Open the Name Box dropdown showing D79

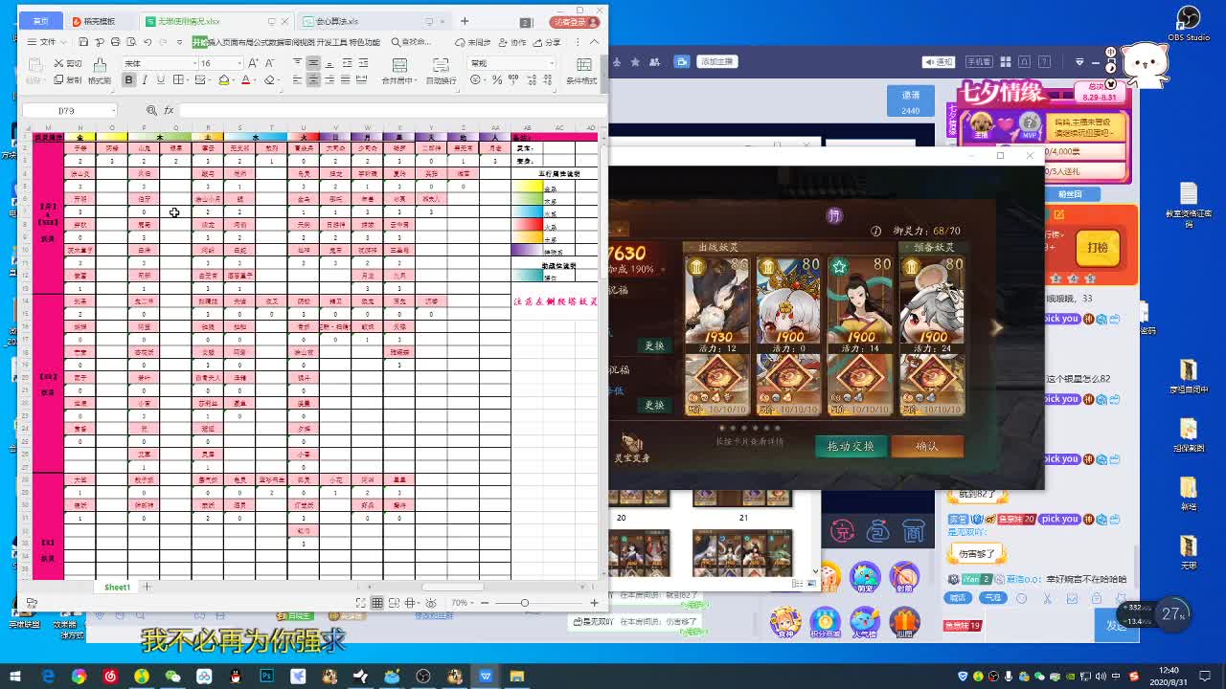tap(112, 111)
